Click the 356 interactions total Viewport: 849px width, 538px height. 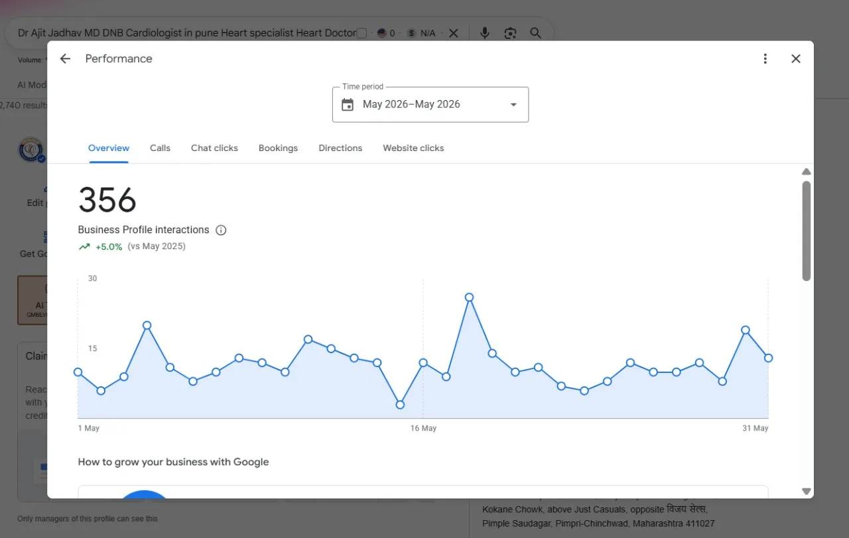(107, 199)
